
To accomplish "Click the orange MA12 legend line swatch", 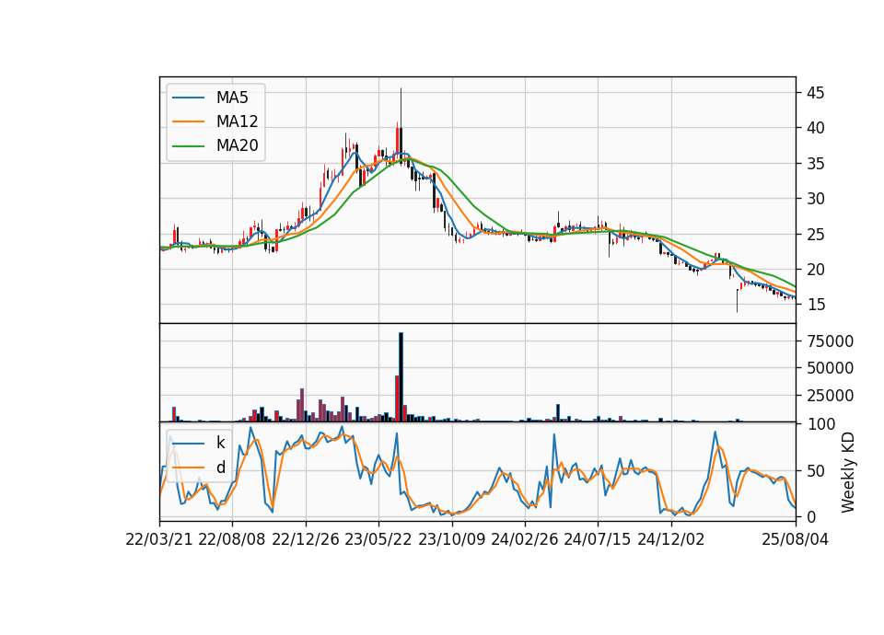I will [188, 121].
